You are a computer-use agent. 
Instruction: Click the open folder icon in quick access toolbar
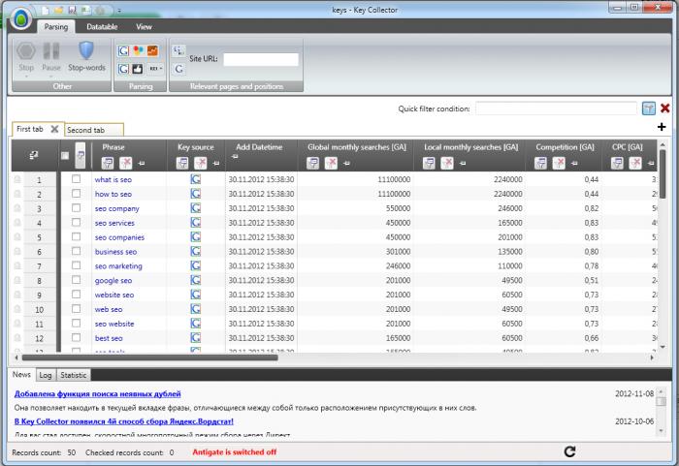(x=59, y=10)
